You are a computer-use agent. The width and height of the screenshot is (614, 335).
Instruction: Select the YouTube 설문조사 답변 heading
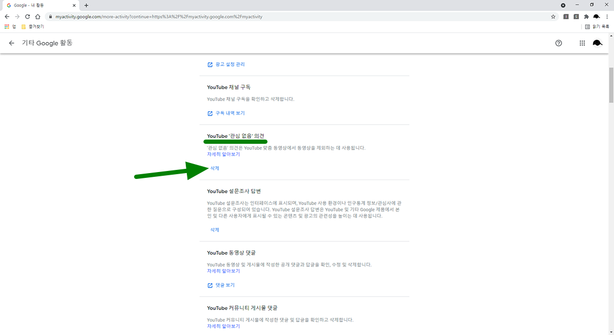coord(234,191)
